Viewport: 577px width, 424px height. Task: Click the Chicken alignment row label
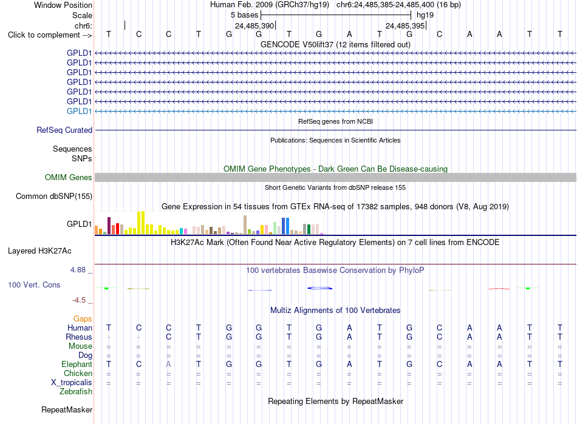point(78,373)
